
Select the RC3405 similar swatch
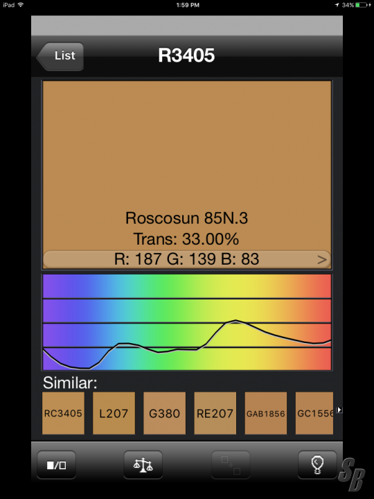coord(63,413)
